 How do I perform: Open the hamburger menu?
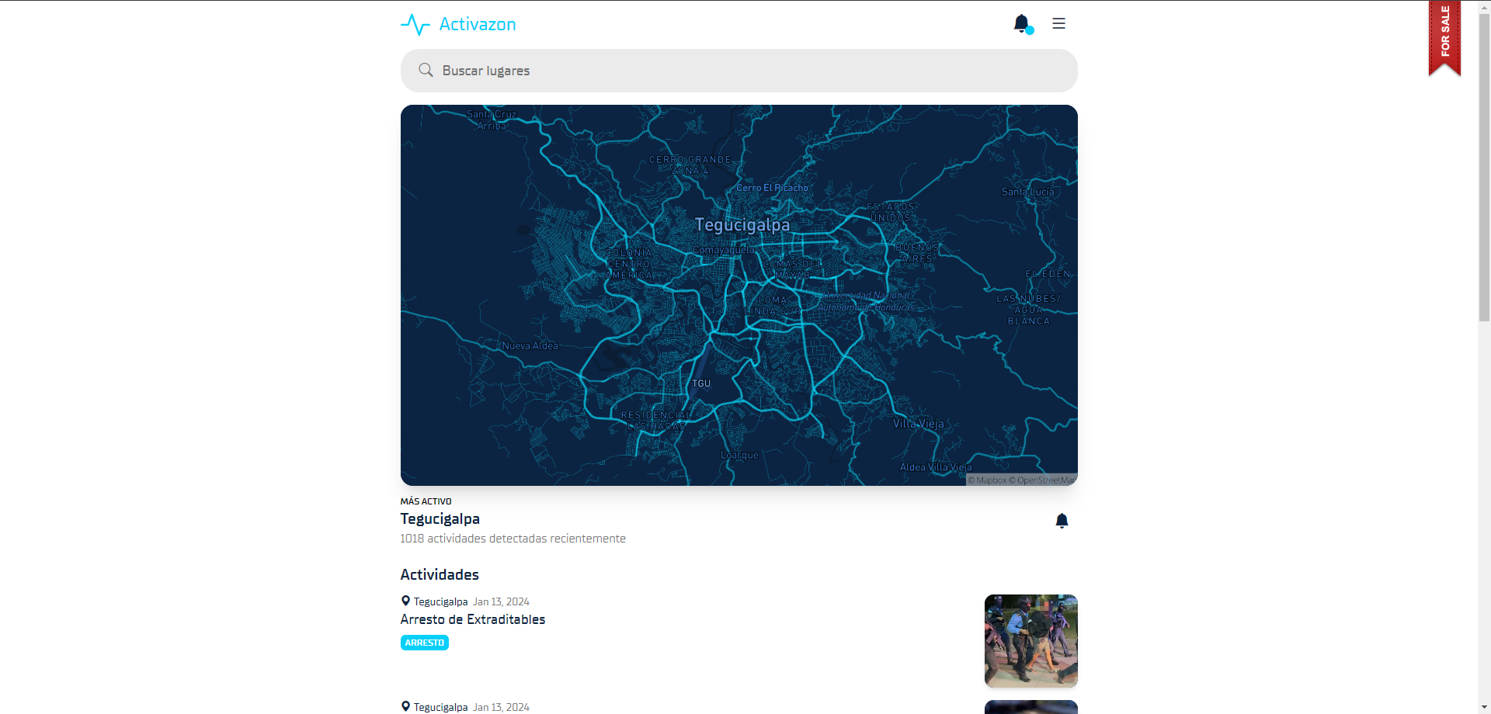click(1058, 23)
